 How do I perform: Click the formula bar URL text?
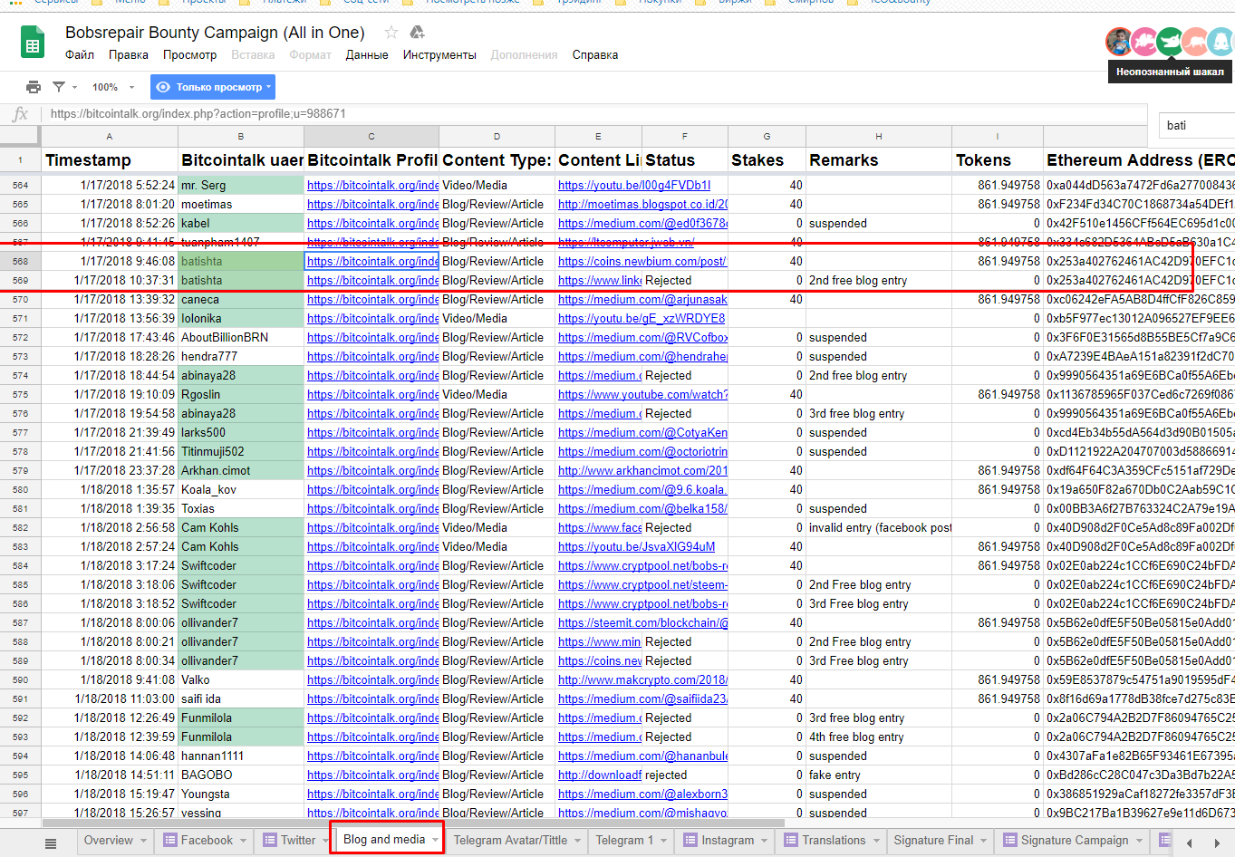click(x=198, y=114)
